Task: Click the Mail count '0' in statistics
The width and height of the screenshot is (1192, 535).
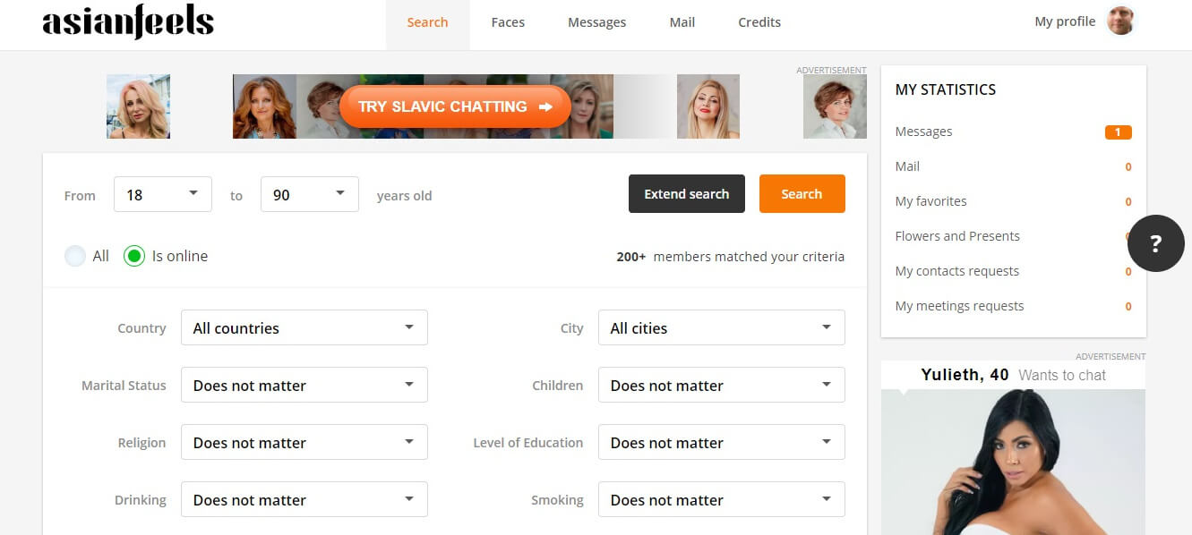Action: [1128, 167]
